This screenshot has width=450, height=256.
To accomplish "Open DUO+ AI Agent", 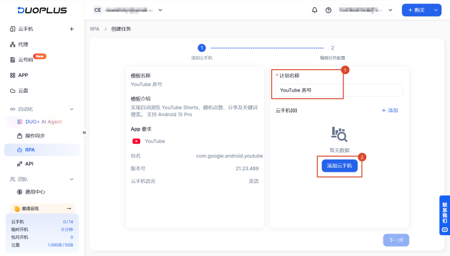I will pyautogui.click(x=43, y=122).
